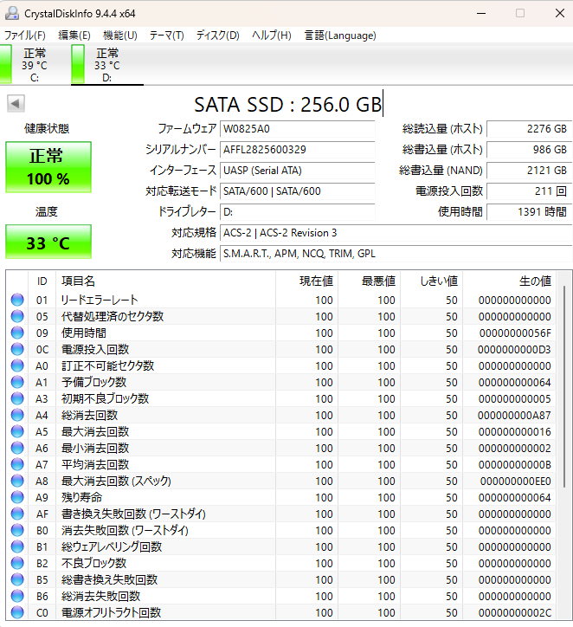Open the ファイル(F) menu
The image size is (573, 627).
(x=25, y=36)
